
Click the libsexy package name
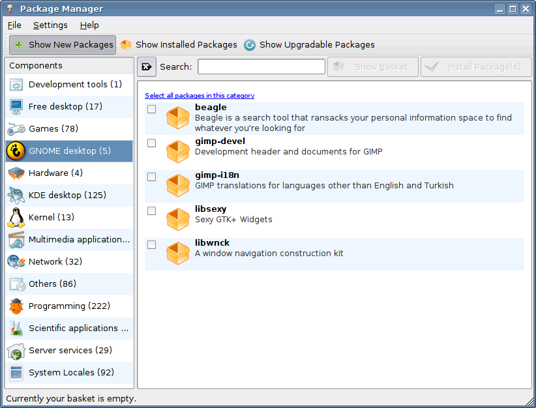coord(211,209)
